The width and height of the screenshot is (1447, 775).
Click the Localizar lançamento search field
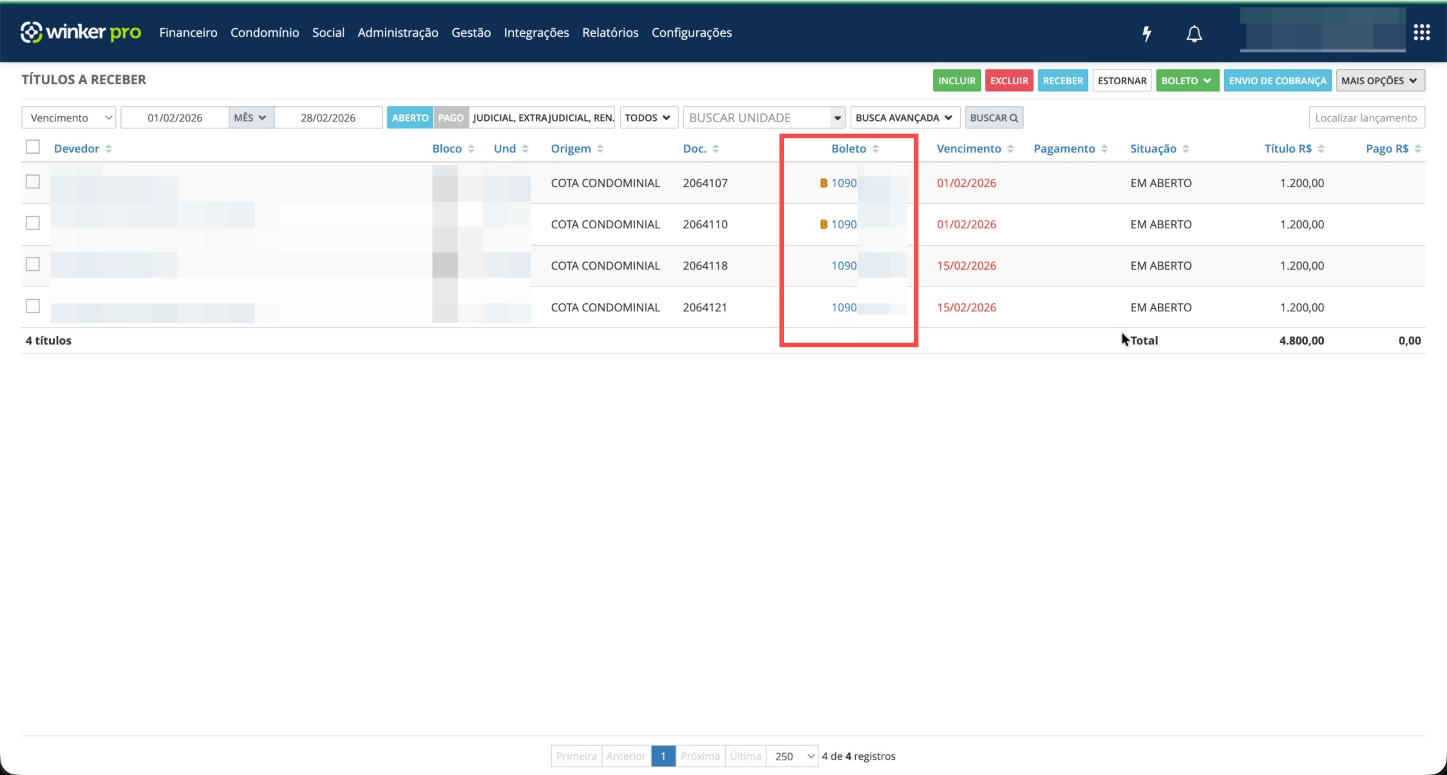[1366, 117]
